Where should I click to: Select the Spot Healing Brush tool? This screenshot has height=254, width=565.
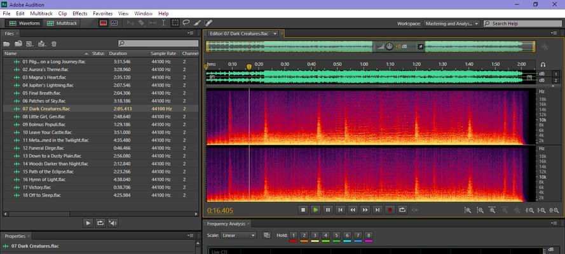coord(208,23)
